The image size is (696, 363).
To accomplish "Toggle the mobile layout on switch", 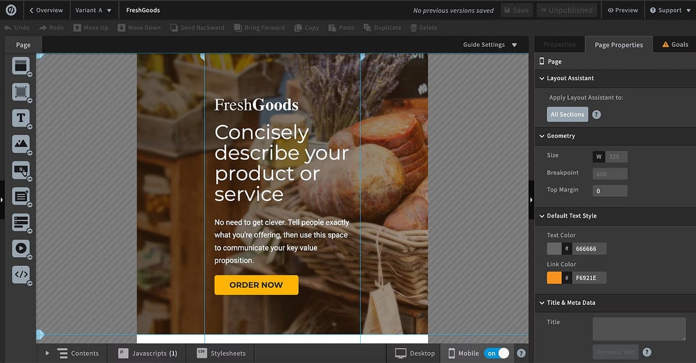I will pyautogui.click(x=496, y=353).
